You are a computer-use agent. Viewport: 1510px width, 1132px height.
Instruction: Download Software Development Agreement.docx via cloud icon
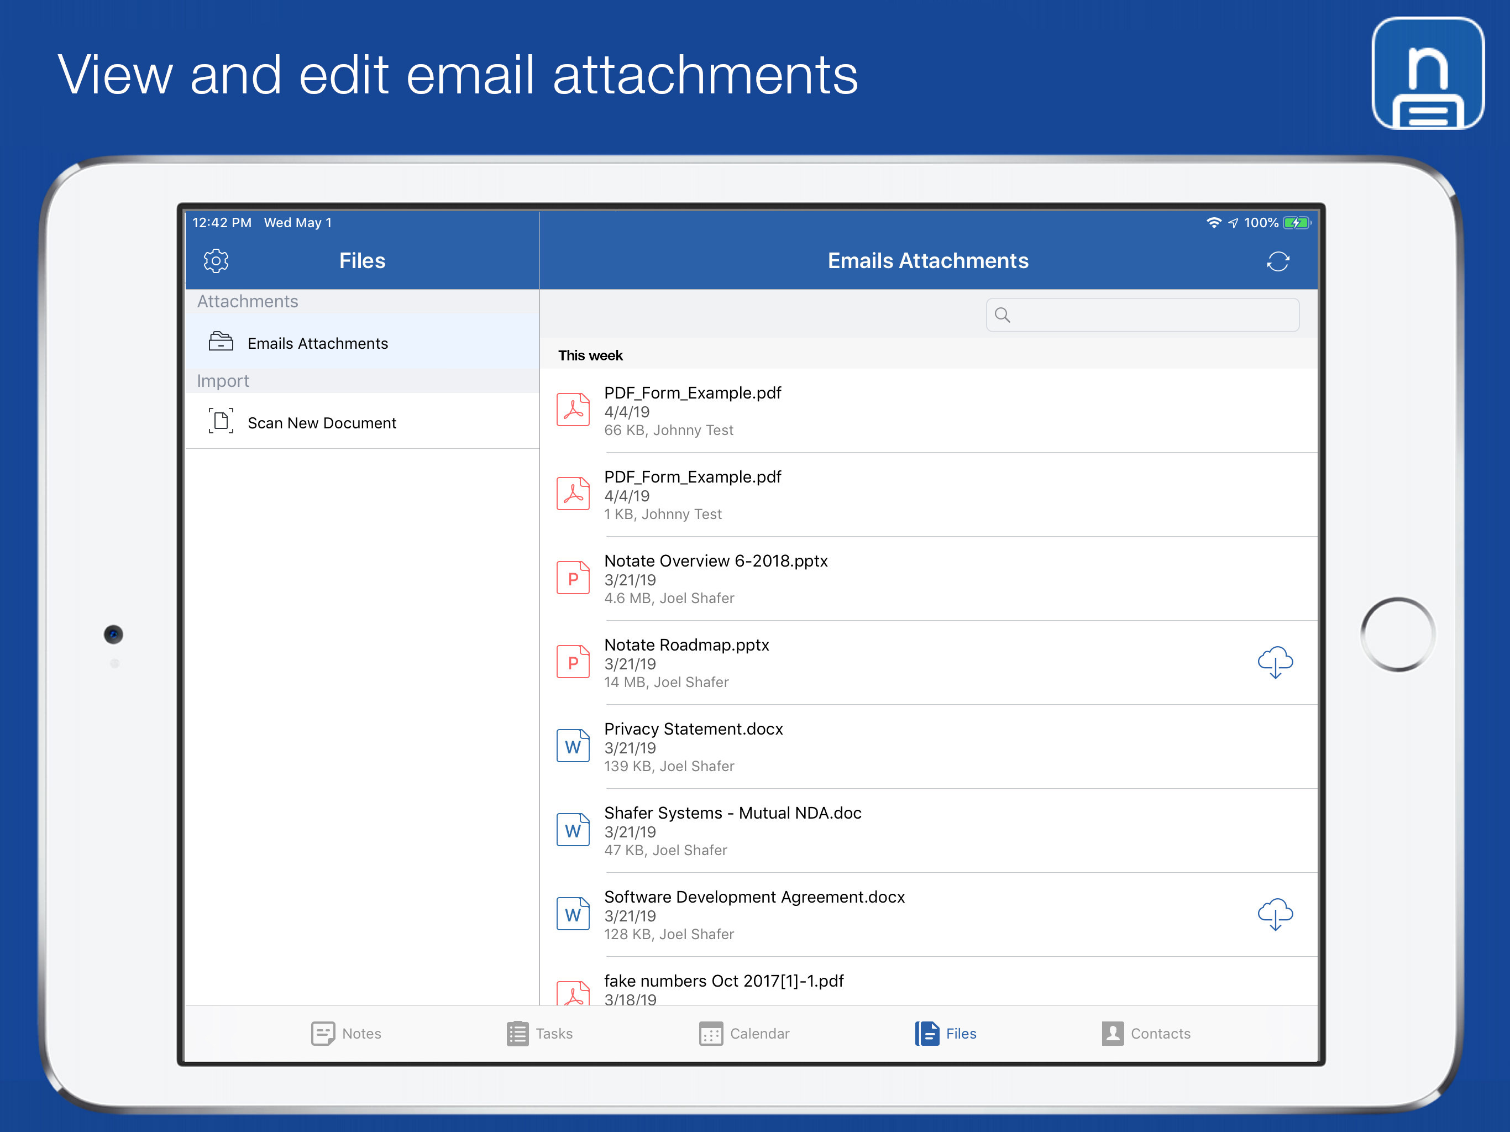pyautogui.click(x=1275, y=914)
